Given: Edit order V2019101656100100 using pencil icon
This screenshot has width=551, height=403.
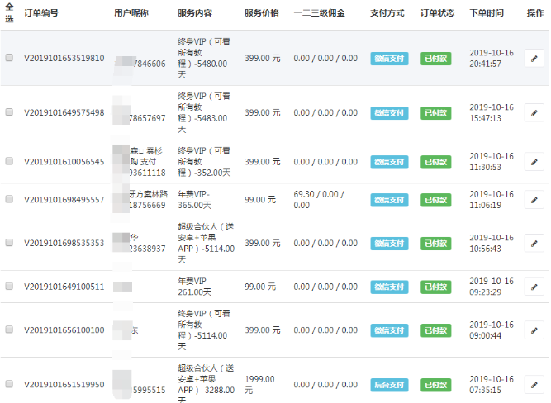Looking at the screenshot, I should pos(534,330).
